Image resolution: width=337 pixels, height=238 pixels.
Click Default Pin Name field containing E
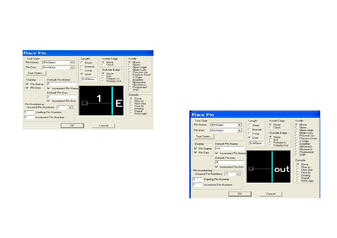click(62, 84)
